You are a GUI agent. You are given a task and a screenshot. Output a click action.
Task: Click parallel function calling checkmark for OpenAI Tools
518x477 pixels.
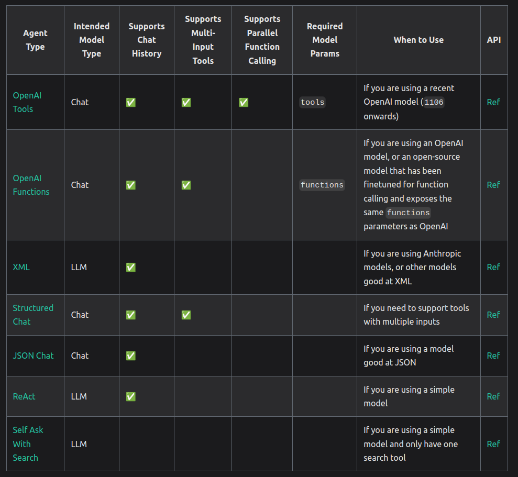[244, 103]
